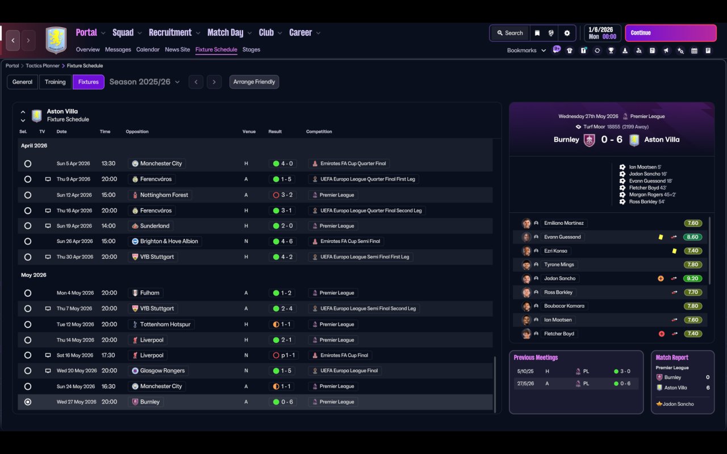Click the star search icon in the bookmarks bar
This screenshot has height=454, width=727.
(x=680, y=51)
